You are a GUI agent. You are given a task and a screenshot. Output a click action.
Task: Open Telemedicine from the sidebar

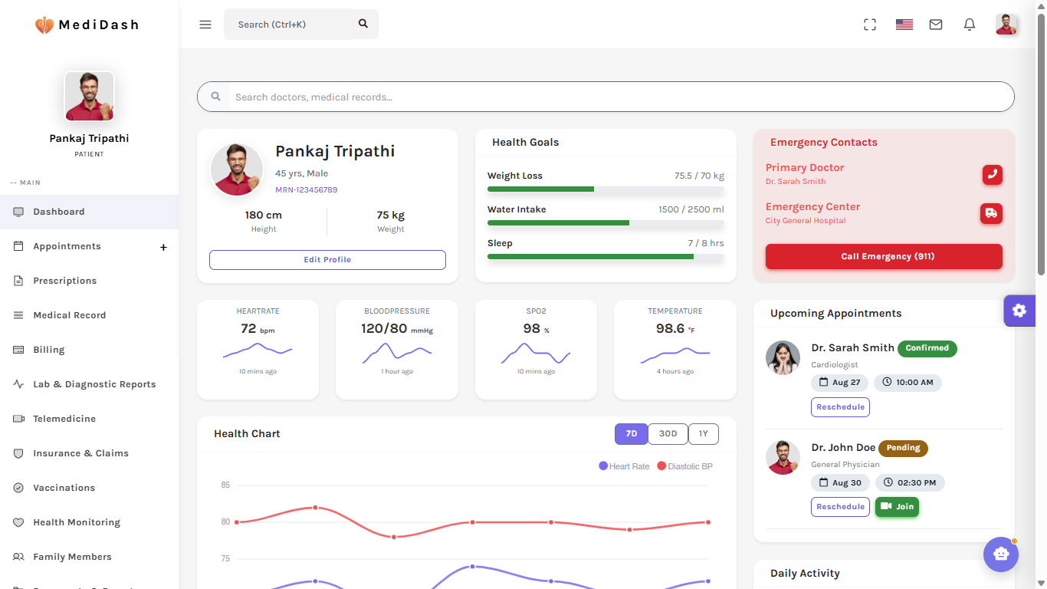[x=89, y=419]
